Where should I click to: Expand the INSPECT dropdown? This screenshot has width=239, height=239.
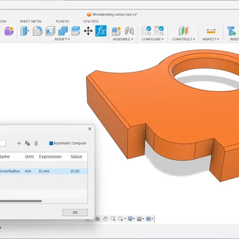click(210, 39)
